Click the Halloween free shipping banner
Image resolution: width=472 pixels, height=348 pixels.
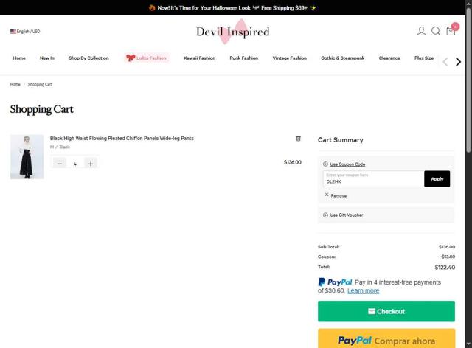(x=232, y=8)
